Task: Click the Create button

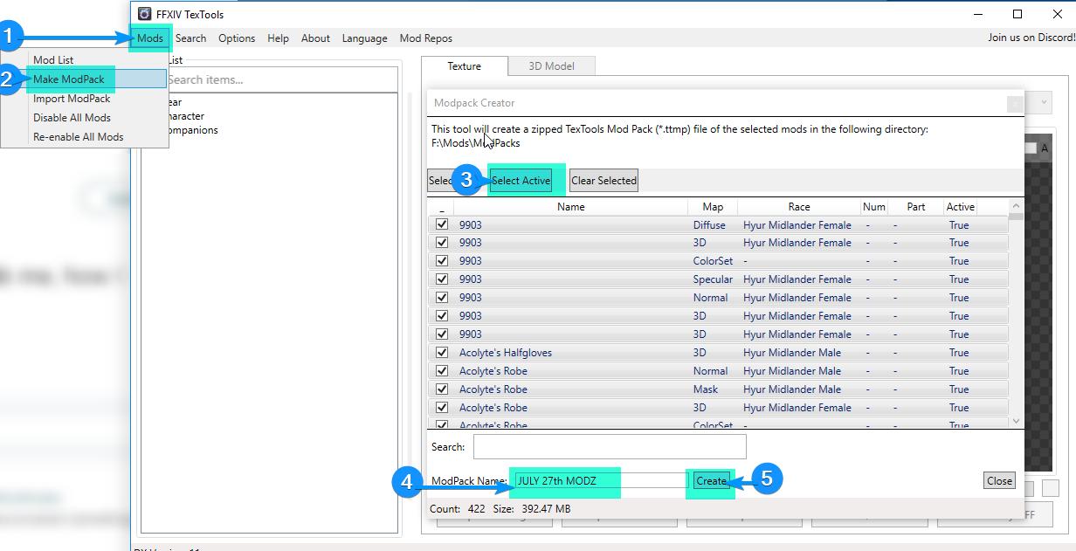Action: [x=711, y=481]
